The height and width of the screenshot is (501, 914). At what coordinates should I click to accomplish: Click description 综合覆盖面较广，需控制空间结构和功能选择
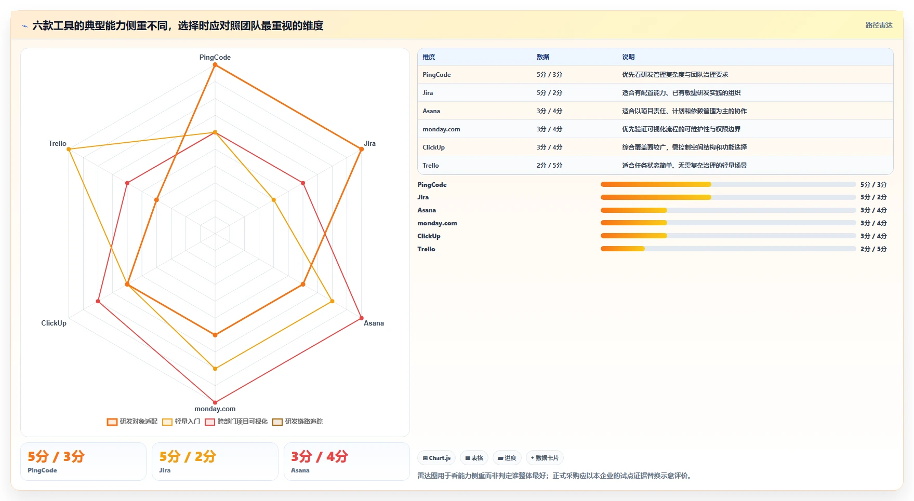684,147
